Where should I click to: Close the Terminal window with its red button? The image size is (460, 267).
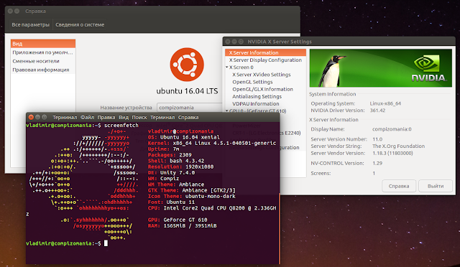(x=31, y=117)
